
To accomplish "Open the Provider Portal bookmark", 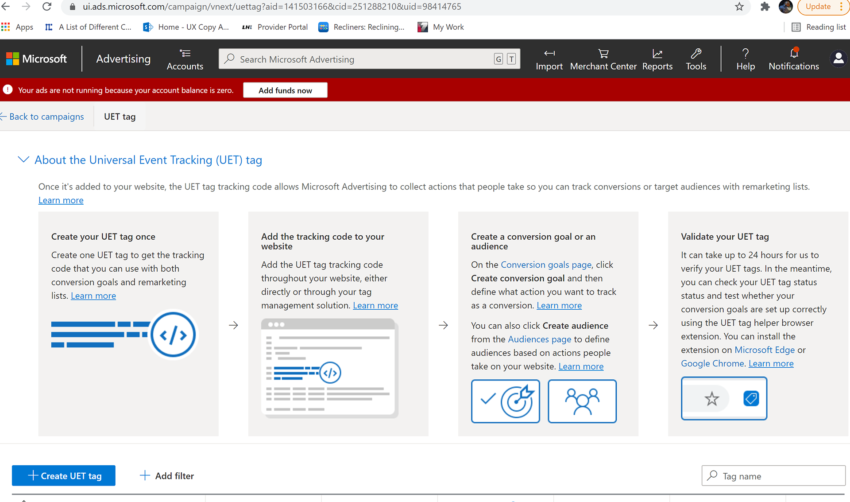I will pyautogui.click(x=275, y=27).
